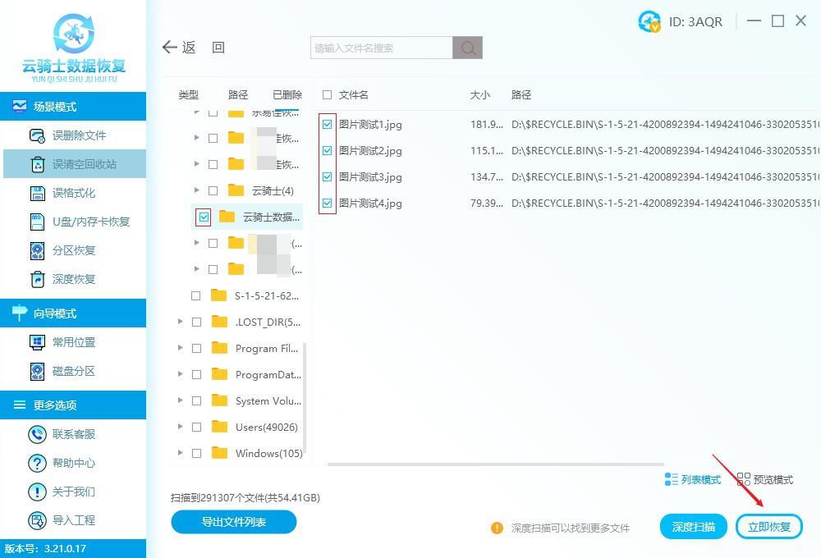
Task: Choose the 误格式化 format recovery icon
Action: coord(38,193)
